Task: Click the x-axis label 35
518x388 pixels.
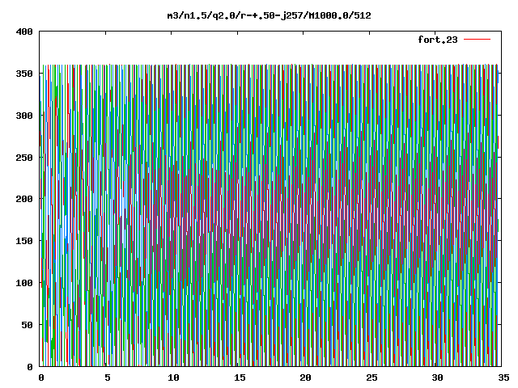Action: click(503, 377)
